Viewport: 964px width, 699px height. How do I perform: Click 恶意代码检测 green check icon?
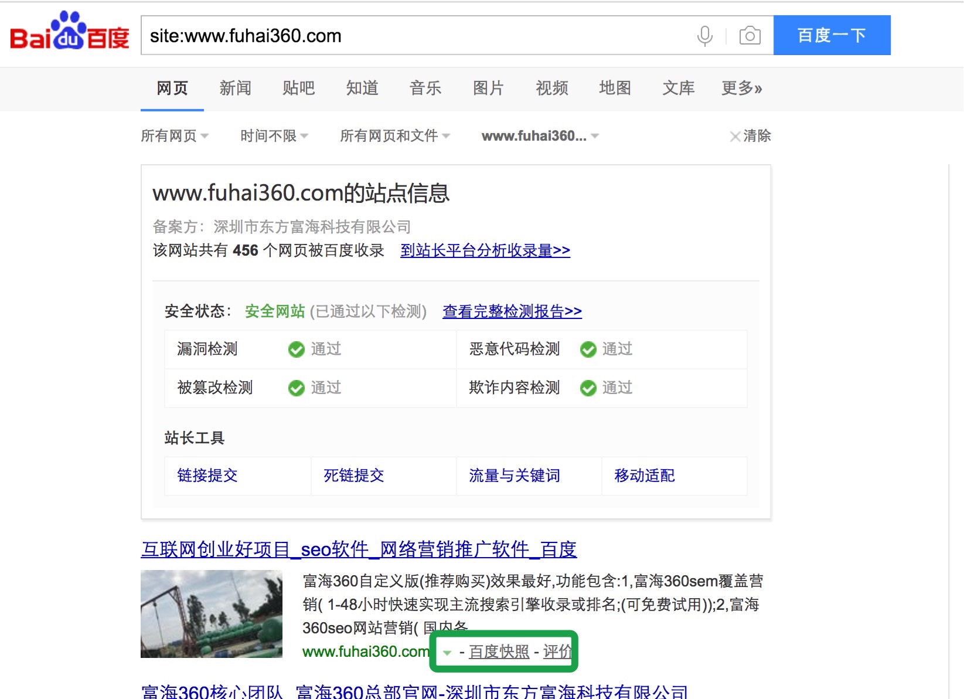[588, 349]
